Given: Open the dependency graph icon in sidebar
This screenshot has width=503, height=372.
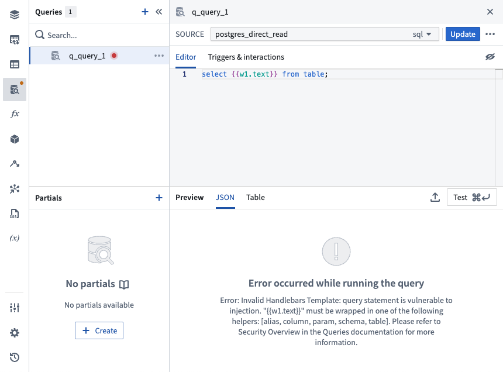Looking at the screenshot, I should click(x=15, y=189).
